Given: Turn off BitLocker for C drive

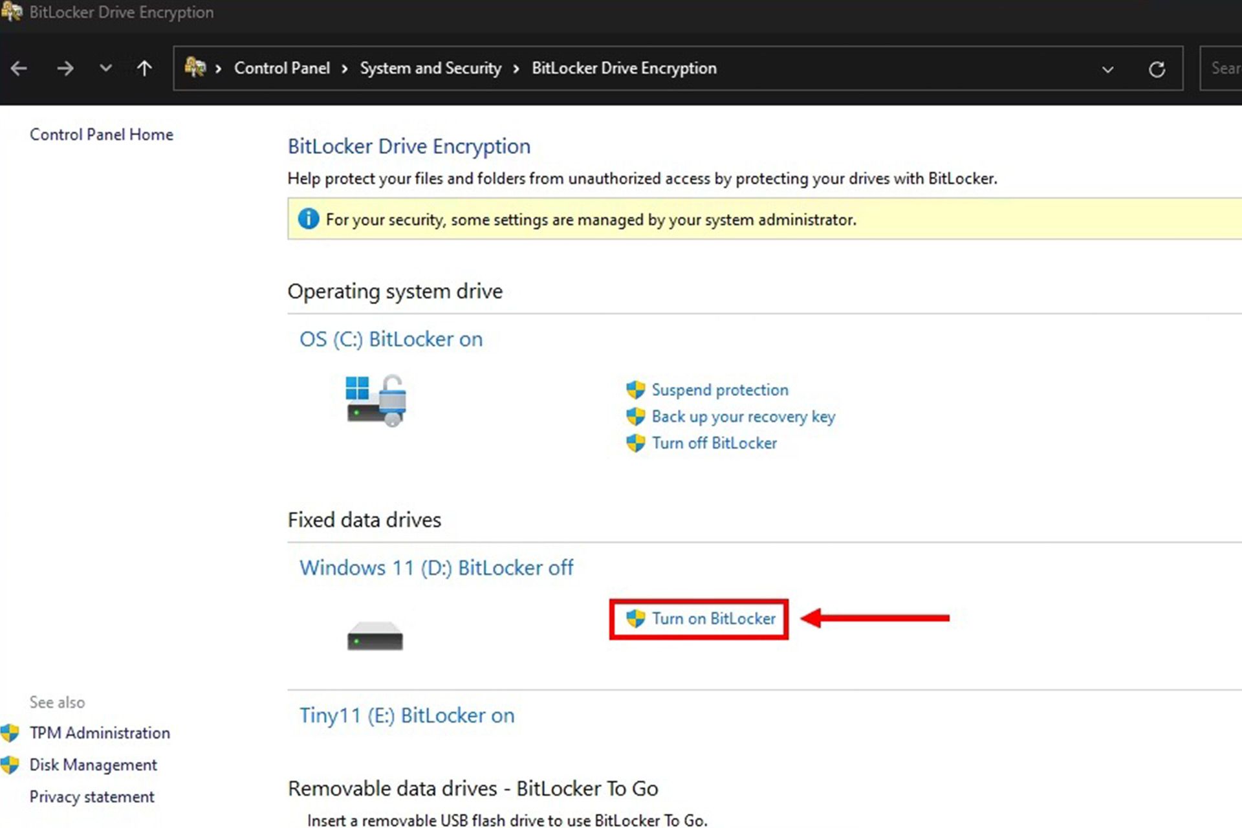Looking at the screenshot, I should pos(714,443).
